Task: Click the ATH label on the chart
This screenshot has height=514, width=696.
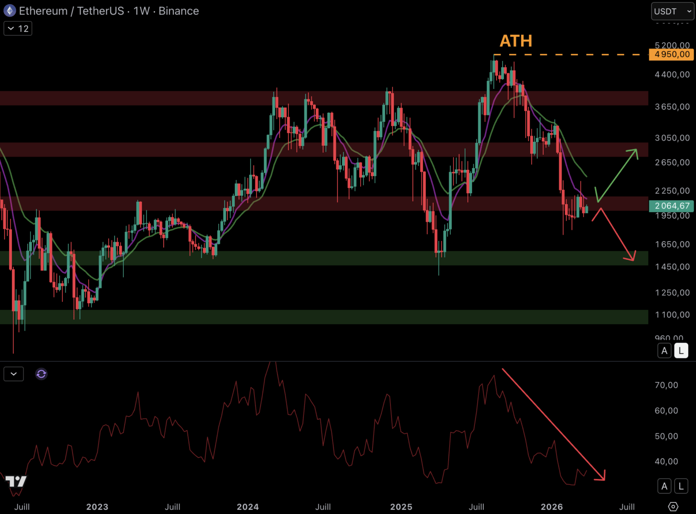Action: point(516,41)
